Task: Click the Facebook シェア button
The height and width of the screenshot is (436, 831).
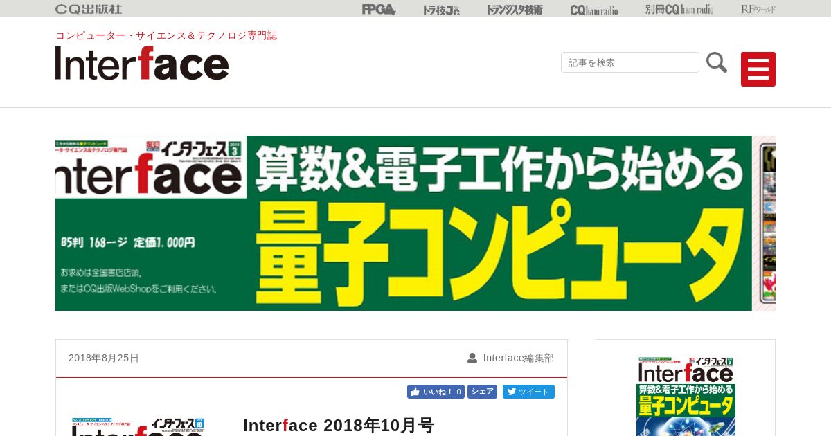Action: click(x=482, y=392)
